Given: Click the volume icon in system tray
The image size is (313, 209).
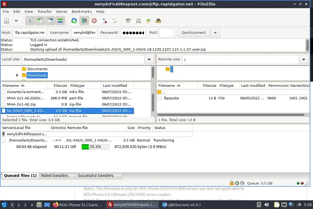Looking at the screenshot, I should tap(267, 205).
